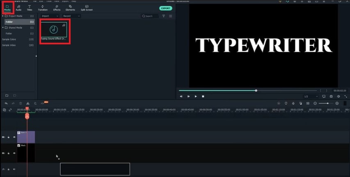Image resolution: width=350 pixels, height=177 pixels.
Task: Open the Import dropdown
Action: tap(50, 16)
